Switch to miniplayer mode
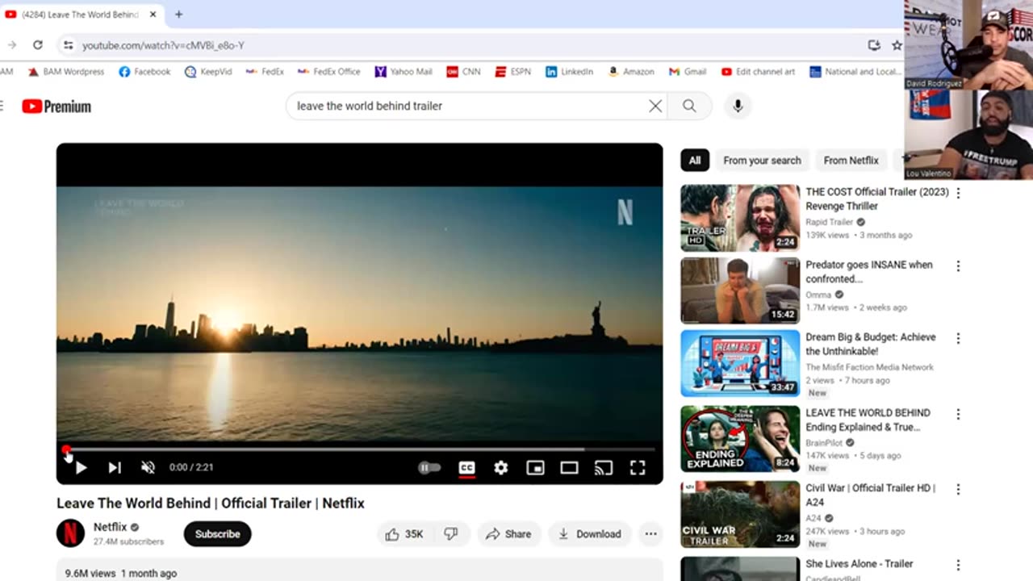 click(x=535, y=467)
